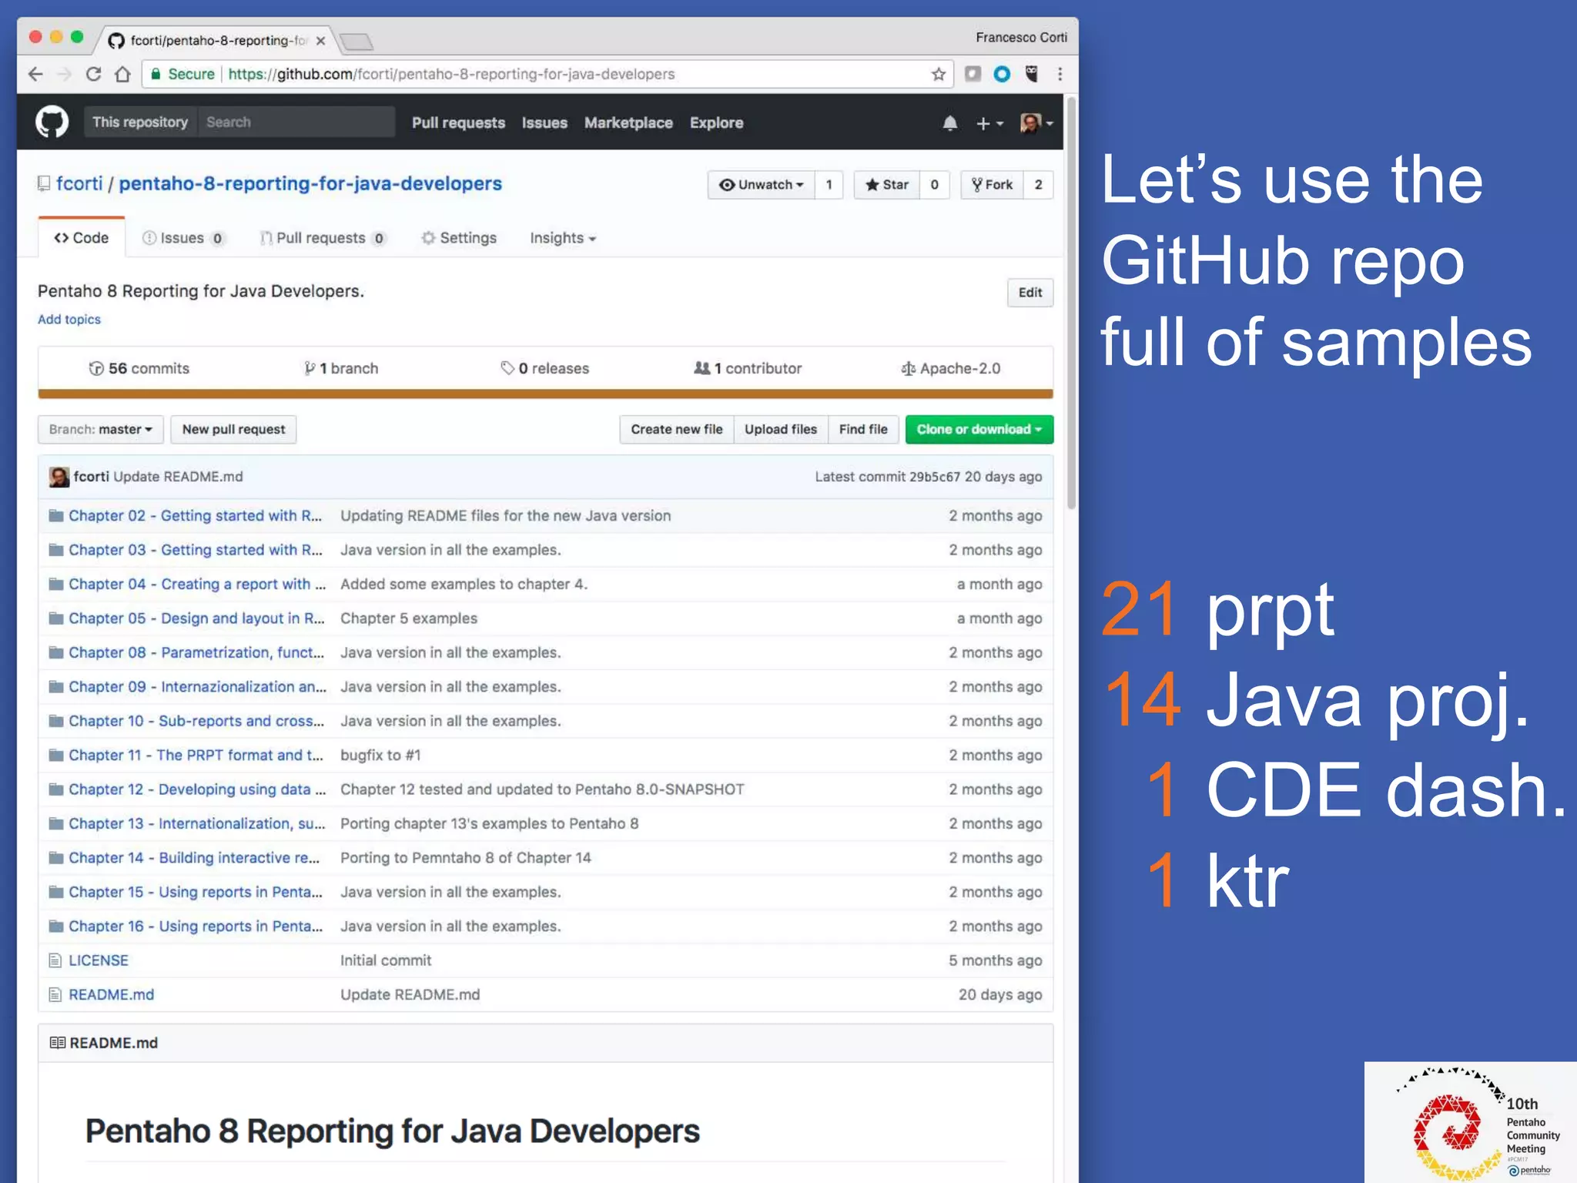Viewport: 1577px width, 1183px height.
Task: Expand the Insights dropdown tab
Action: pos(563,238)
